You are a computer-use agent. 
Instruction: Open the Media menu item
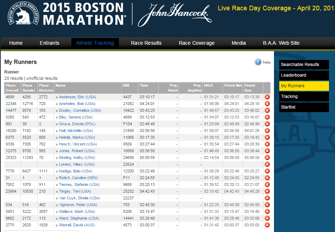pos(238,43)
